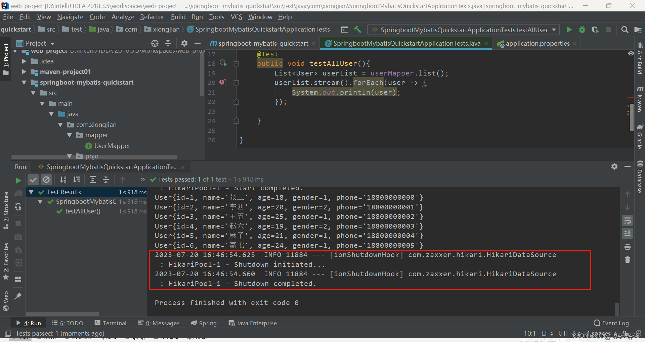Open the Analyze menu
The width and height of the screenshot is (645, 342).
[x=123, y=17]
